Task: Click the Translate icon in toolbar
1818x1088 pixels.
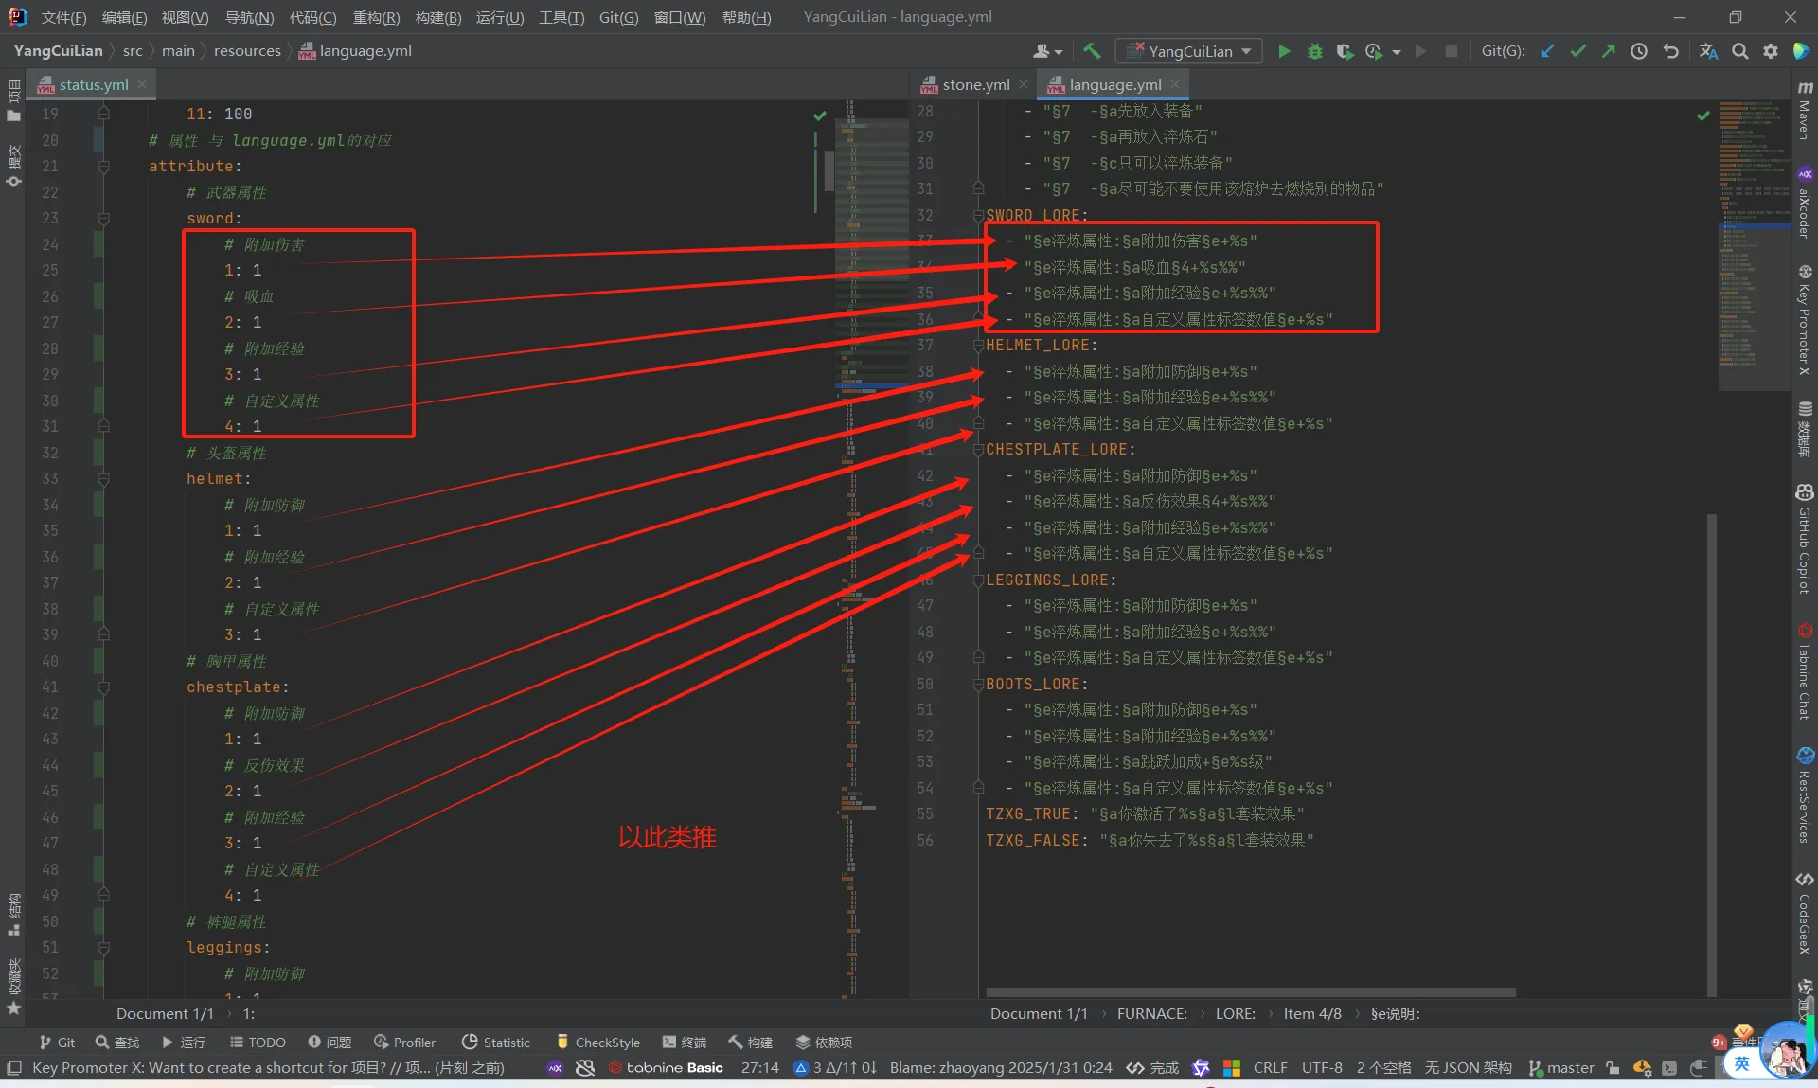Action: pyautogui.click(x=1708, y=51)
